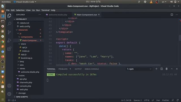
Task: Close the terminal panel
Action: click(x=177, y=69)
